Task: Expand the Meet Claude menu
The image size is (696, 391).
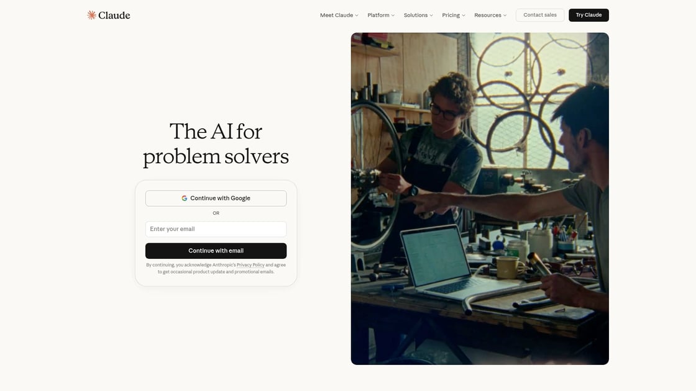Action: point(339,15)
